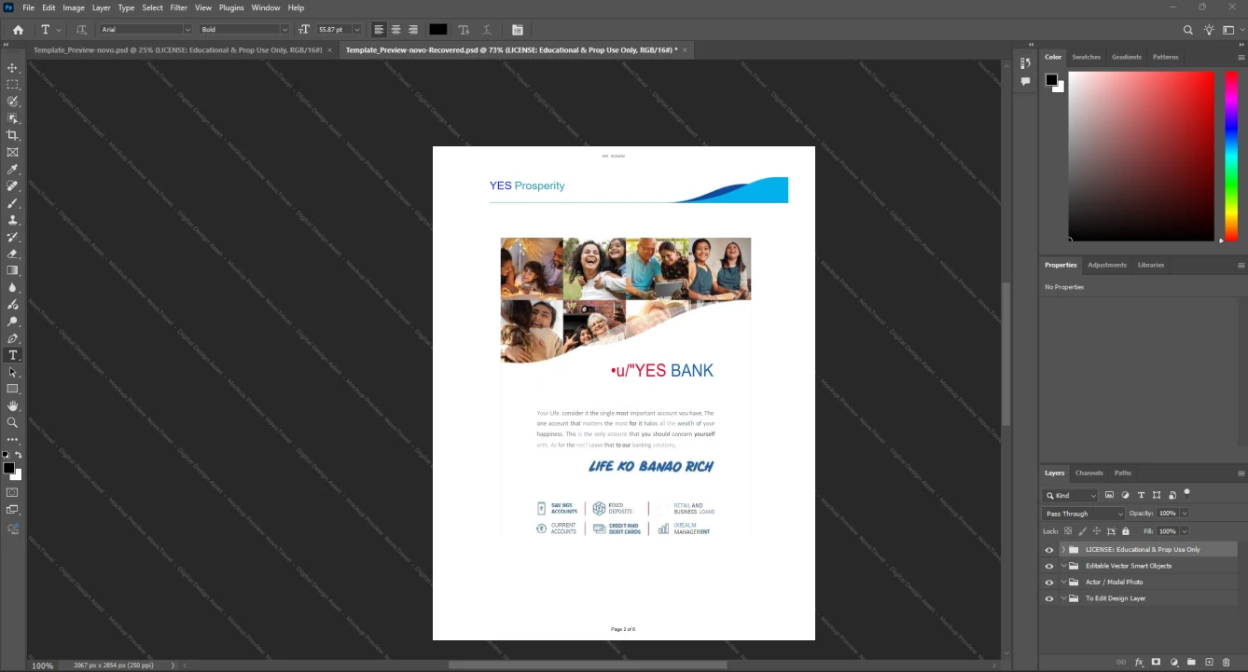Select the Eraser tool
The image size is (1248, 672).
pyautogui.click(x=12, y=254)
